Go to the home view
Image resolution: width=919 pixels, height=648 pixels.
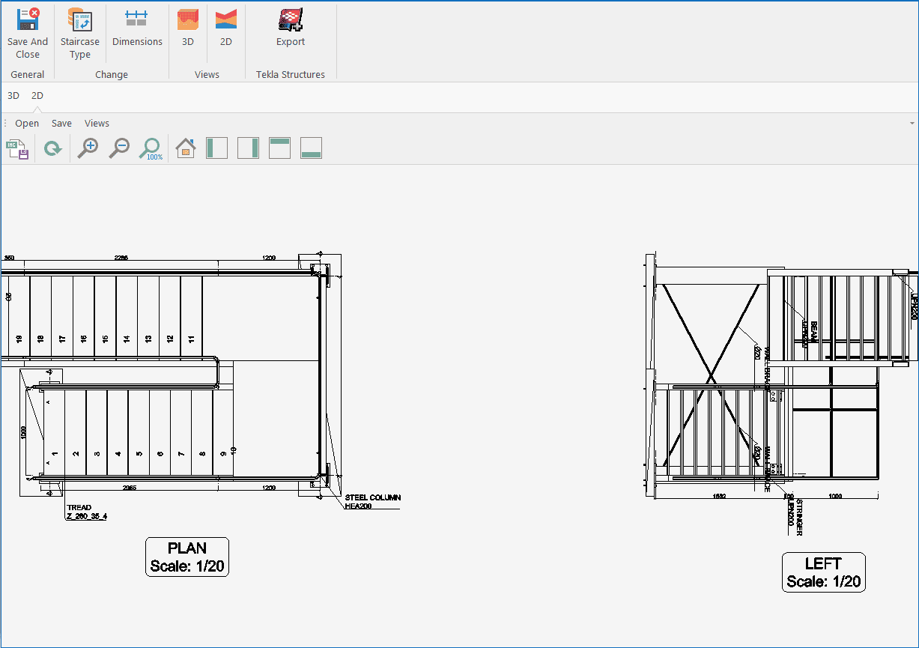(186, 148)
